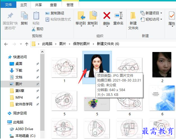Expand the chevron after 保存的图片 breadcrumb
Screen dimensions: 176x140
click(x=93, y=44)
